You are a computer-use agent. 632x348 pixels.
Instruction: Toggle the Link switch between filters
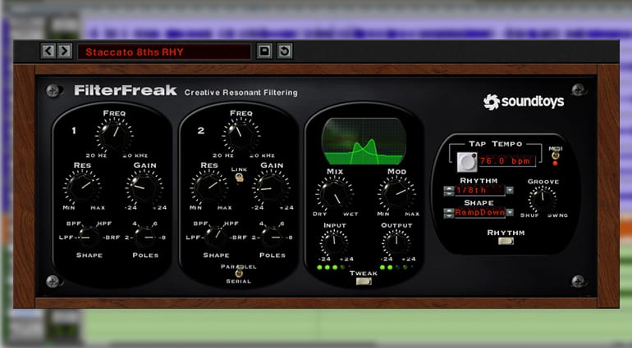(240, 178)
